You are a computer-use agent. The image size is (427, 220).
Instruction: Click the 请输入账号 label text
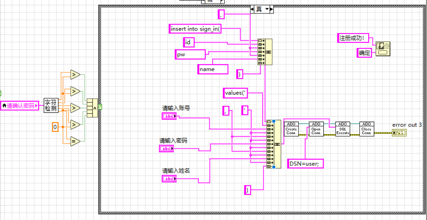176,108
